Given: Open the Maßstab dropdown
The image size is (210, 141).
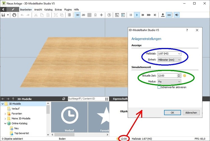Looking at the screenshot, I should click(169, 54).
